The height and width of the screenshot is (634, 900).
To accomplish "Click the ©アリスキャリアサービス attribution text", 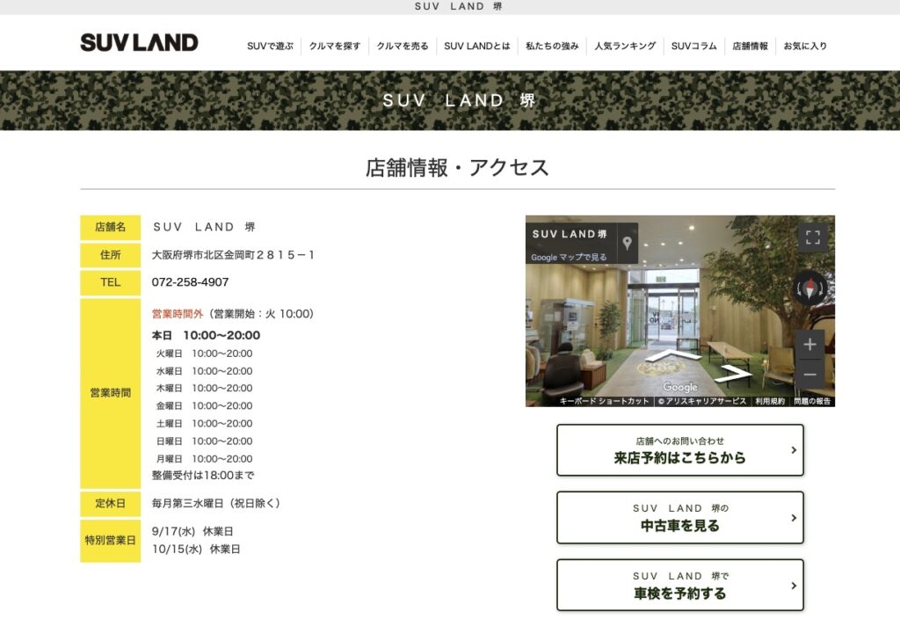I will pyautogui.click(x=702, y=402).
